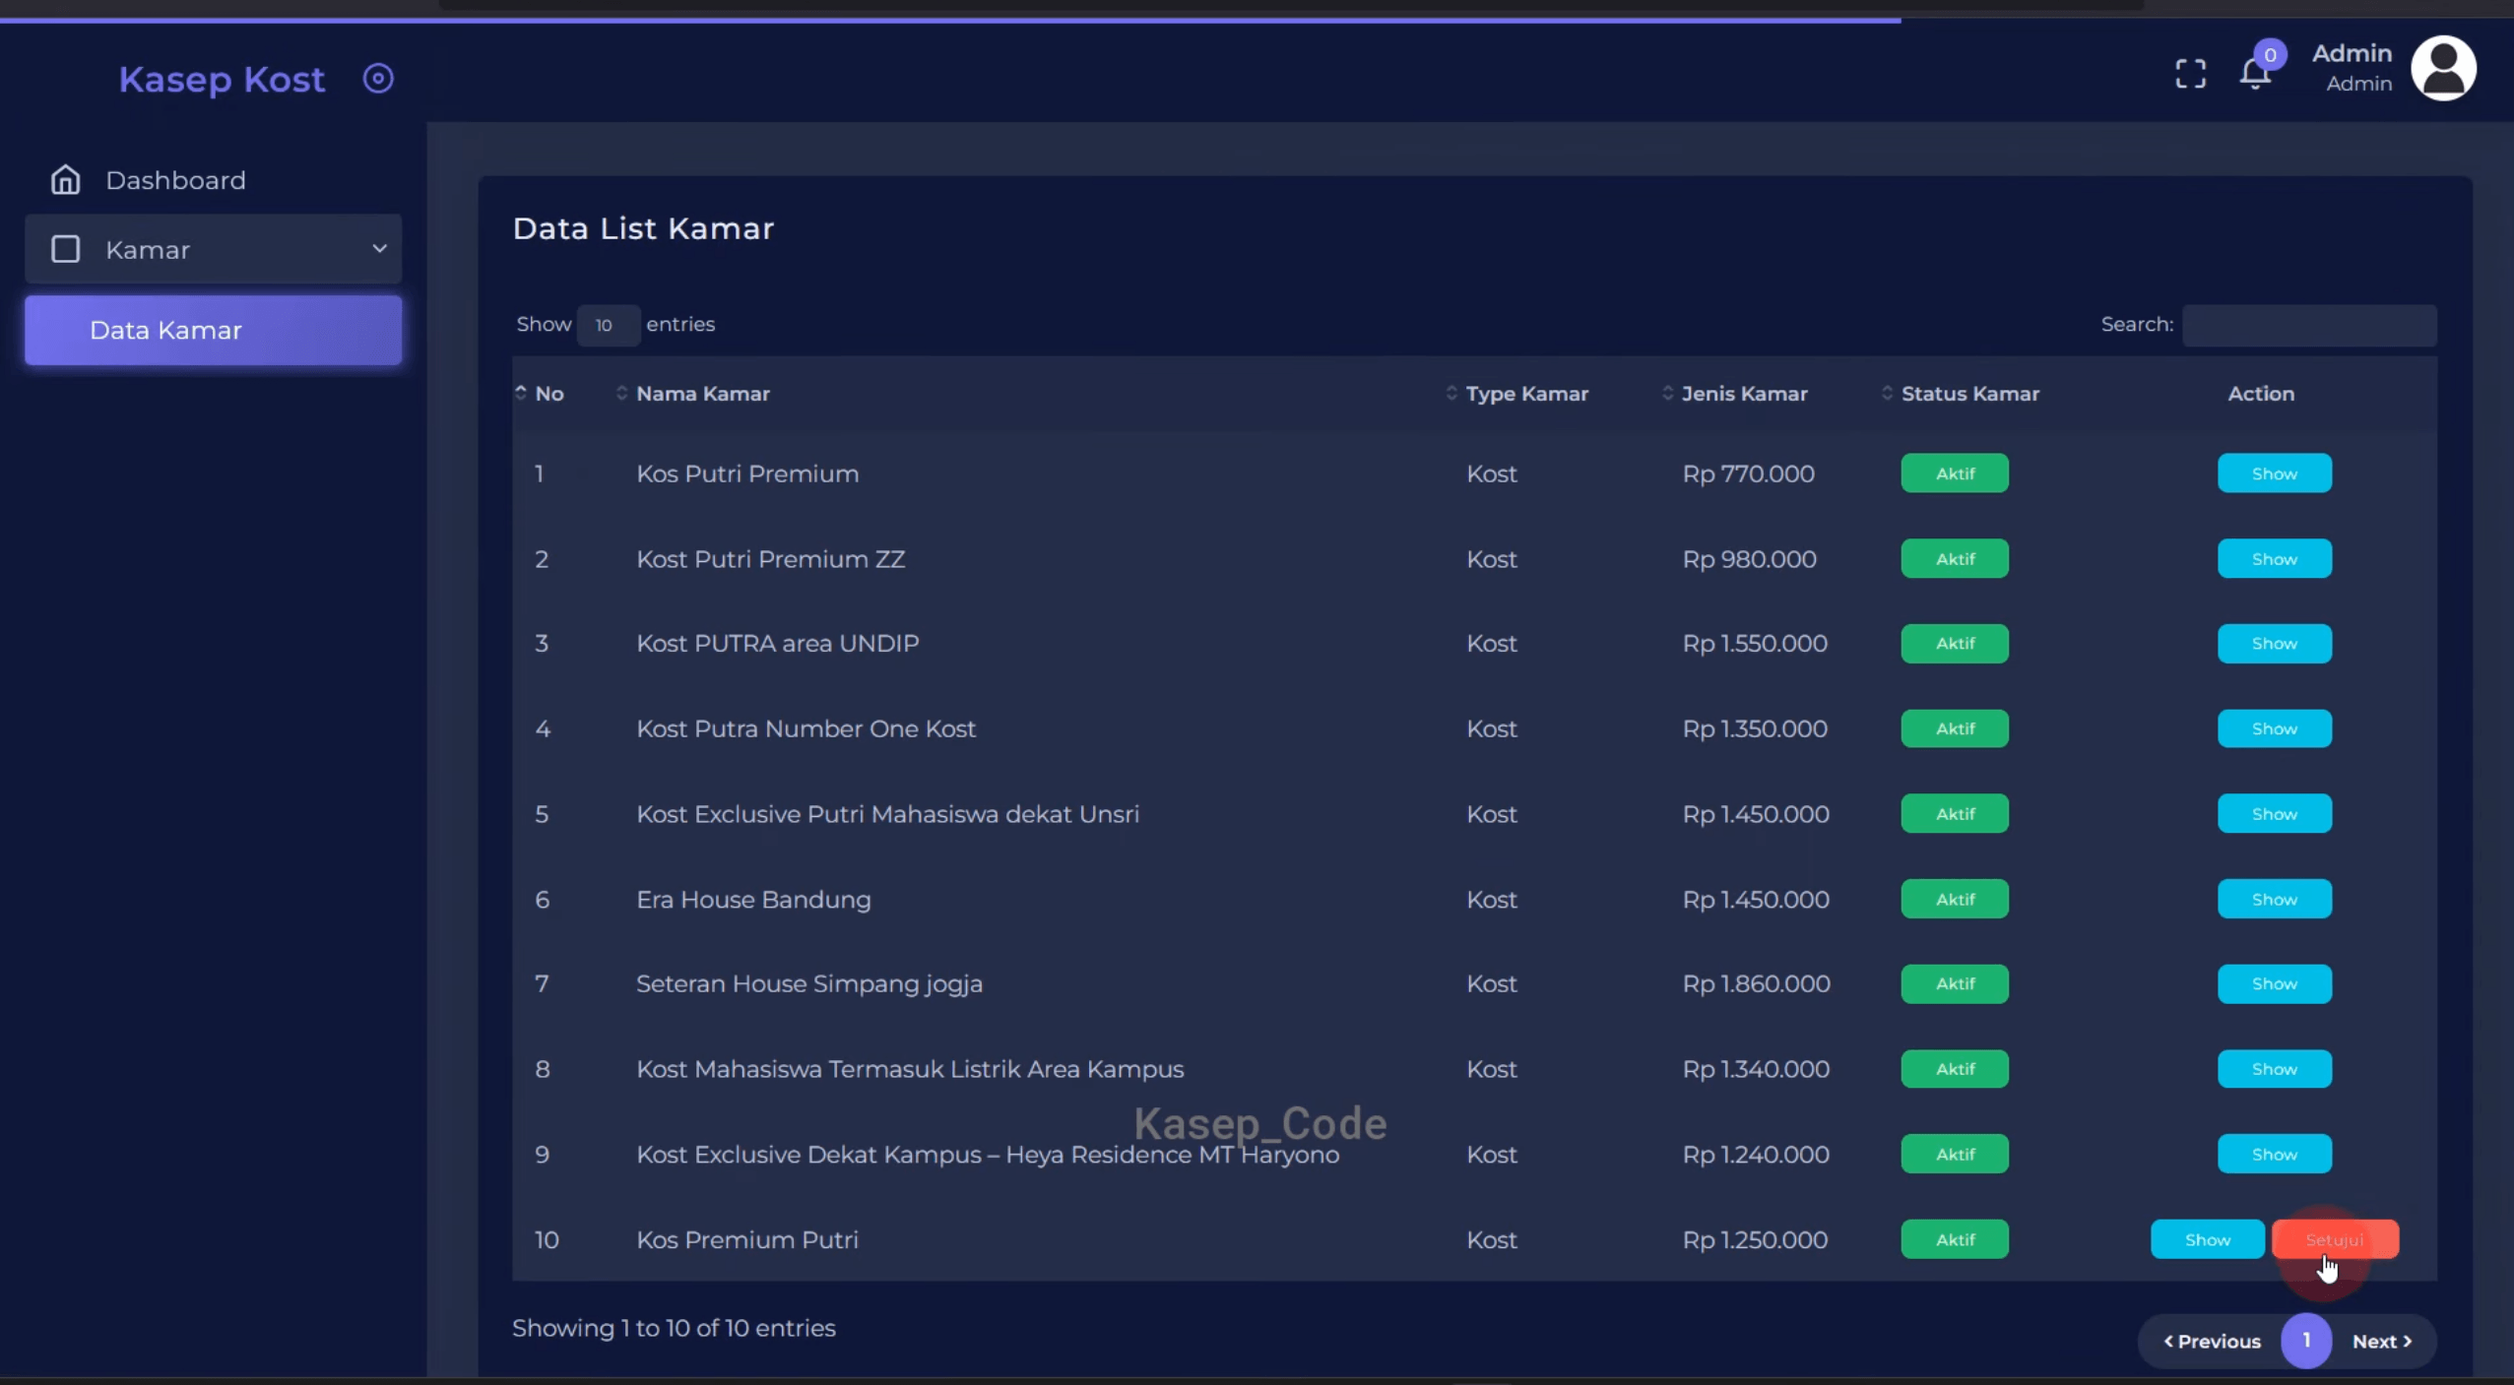Click the Kamar square icon
Image resolution: width=2514 pixels, height=1385 pixels.
pos(65,249)
